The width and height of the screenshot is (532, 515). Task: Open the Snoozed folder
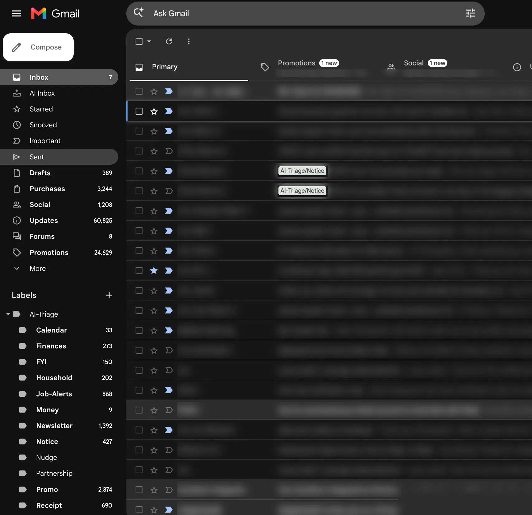pos(59,125)
